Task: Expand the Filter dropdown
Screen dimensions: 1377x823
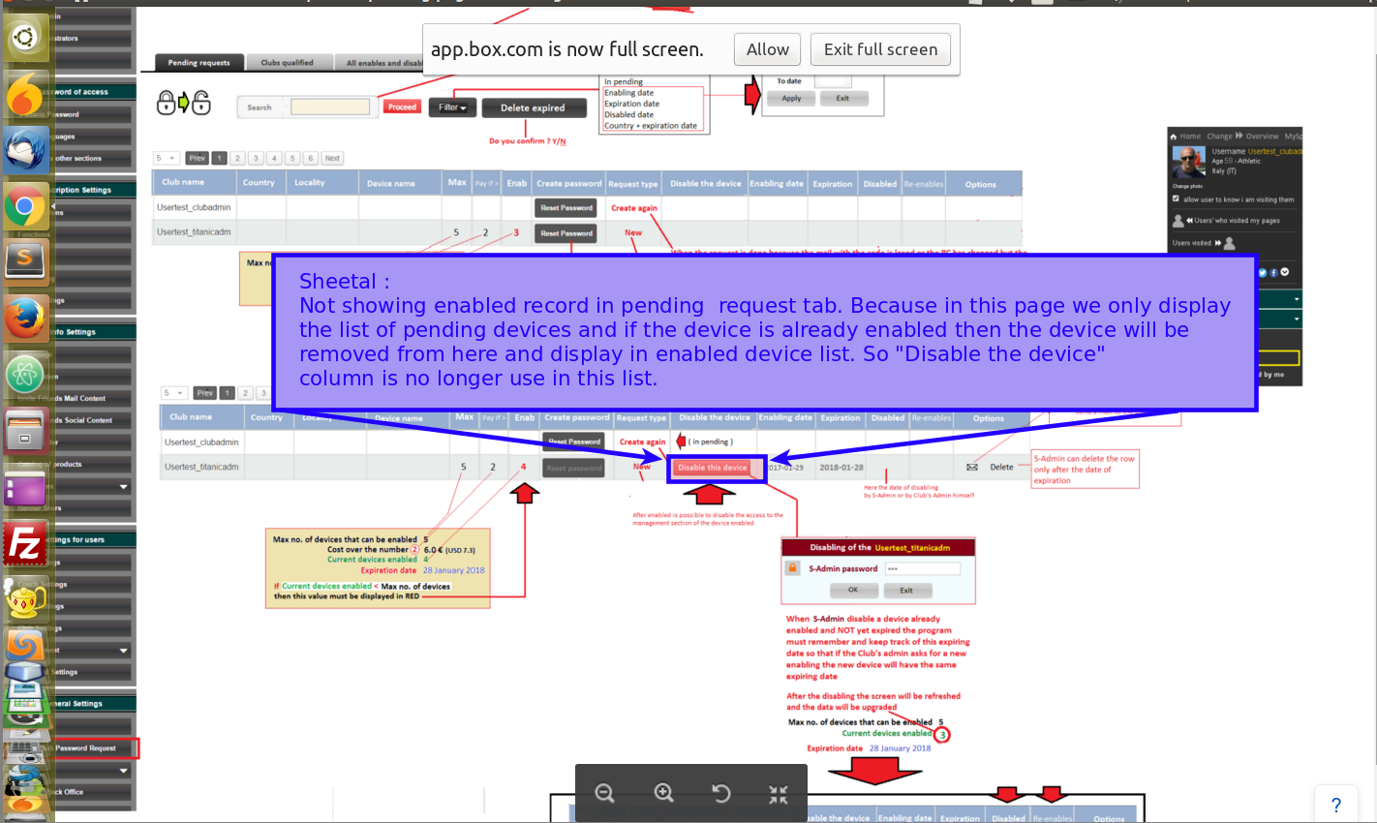Action: click(x=452, y=107)
